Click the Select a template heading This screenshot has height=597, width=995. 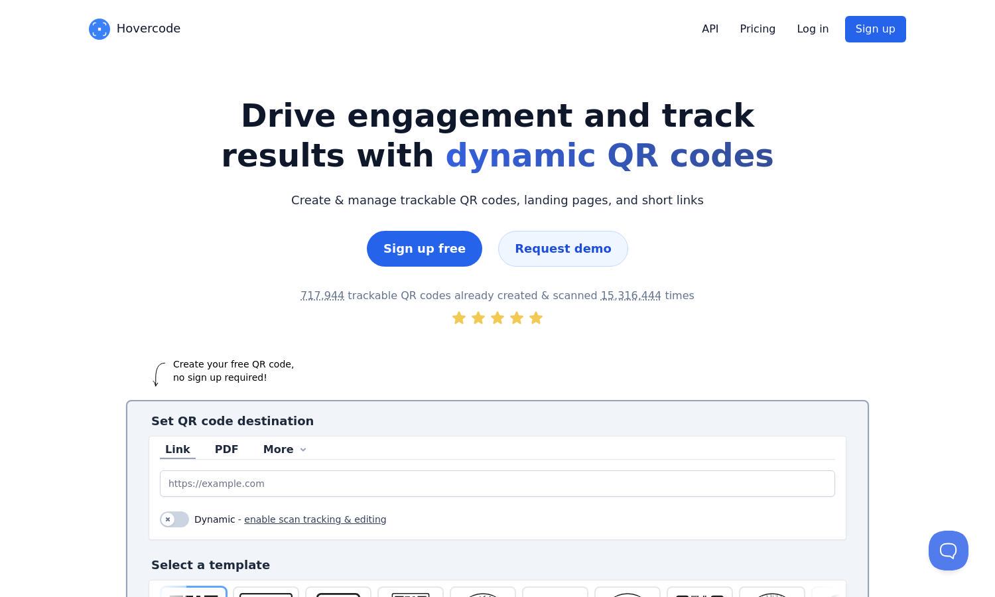[x=210, y=565]
